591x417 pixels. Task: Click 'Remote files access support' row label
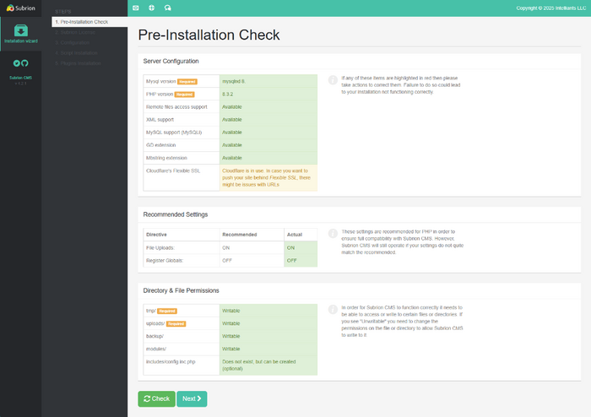pos(176,107)
